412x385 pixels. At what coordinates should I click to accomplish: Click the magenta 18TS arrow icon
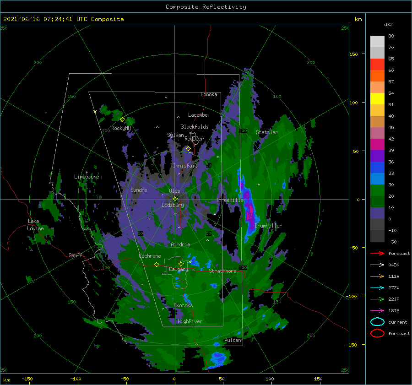(x=377, y=311)
